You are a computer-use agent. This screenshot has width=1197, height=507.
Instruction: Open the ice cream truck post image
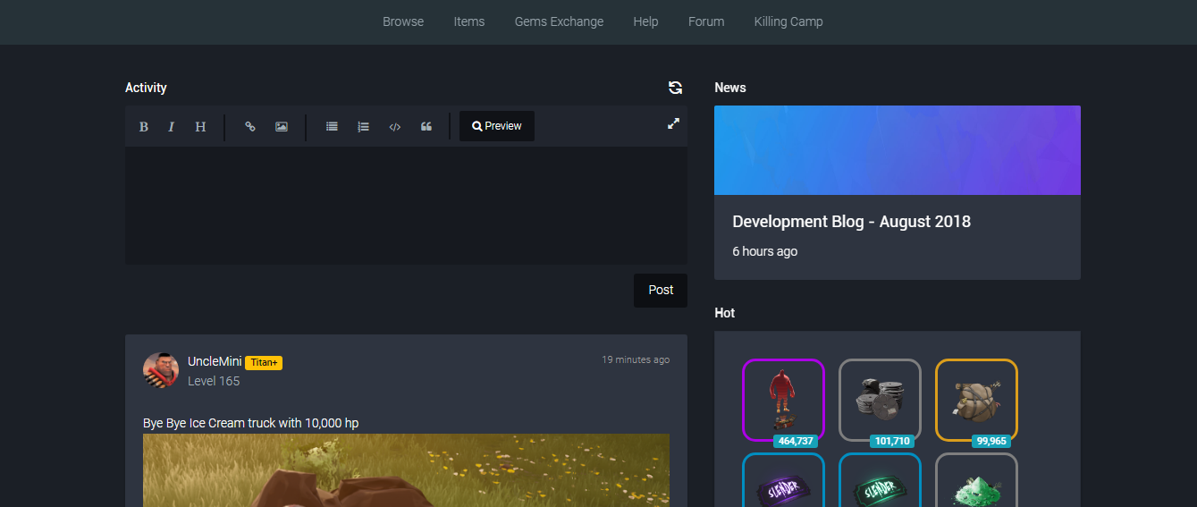pos(406,470)
